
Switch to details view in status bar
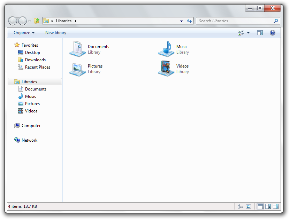point(241,206)
